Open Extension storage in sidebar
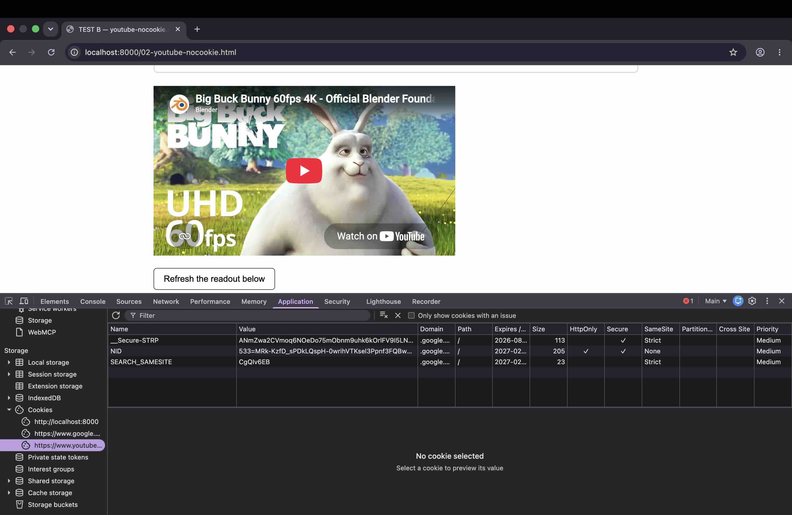 click(55, 386)
